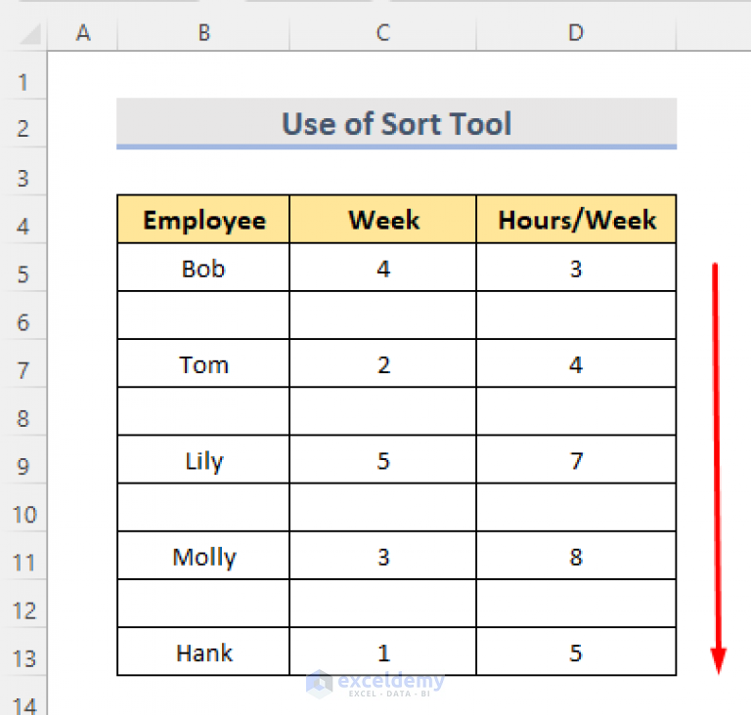Viewport: 751px width, 715px height.
Task: Select the cell containing Tom
Action: (x=203, y=363)
